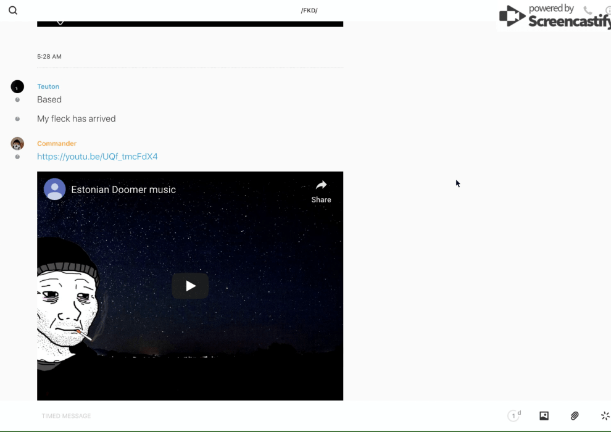
Task: Send a ping with the ping icon
Action: [x=605, y=416]
